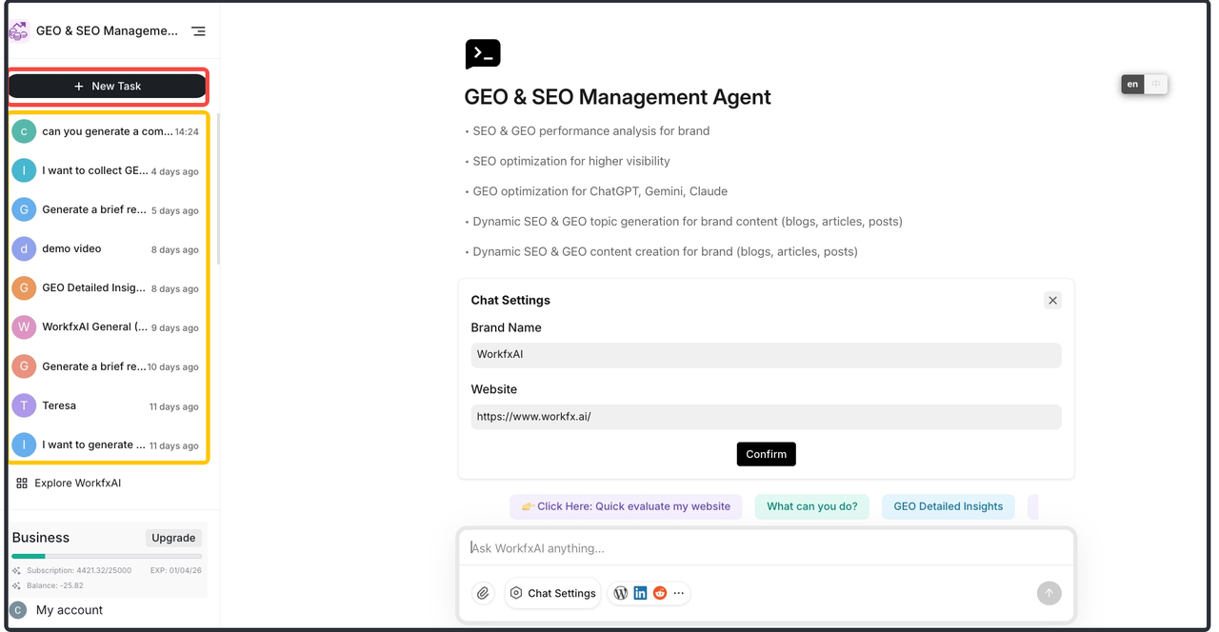The height and width of the screenshot is (632, 1219).
Task: Open Explore WorkfxAI
Action: (x=77, y=484)
